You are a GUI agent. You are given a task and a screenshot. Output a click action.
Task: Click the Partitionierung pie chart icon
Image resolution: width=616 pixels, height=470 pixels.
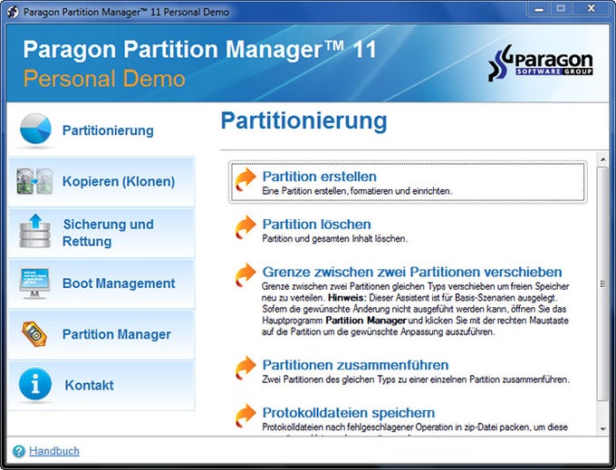click(x=35, y=129)
